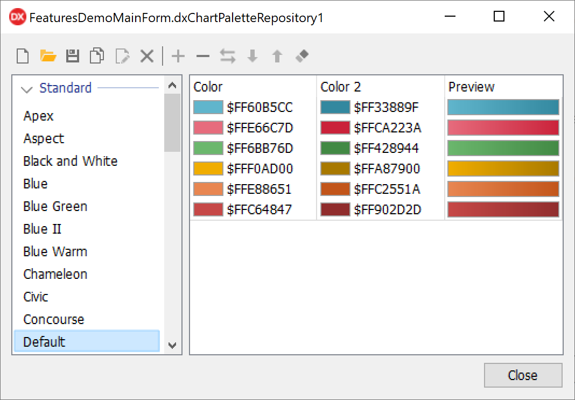Delete palette using the X icon
The height and width of the screenshot is (400, 575).
point(147,56)
